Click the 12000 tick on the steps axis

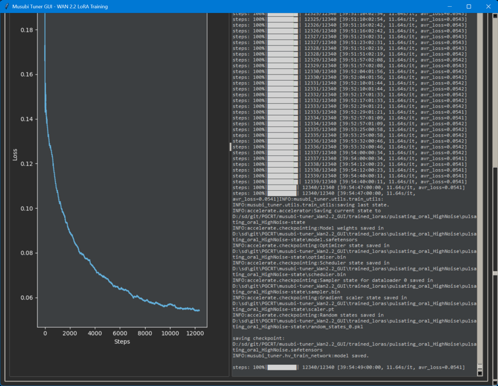[195, 334]
